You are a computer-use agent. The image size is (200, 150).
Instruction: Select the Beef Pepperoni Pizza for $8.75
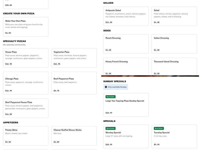(74, 84)
